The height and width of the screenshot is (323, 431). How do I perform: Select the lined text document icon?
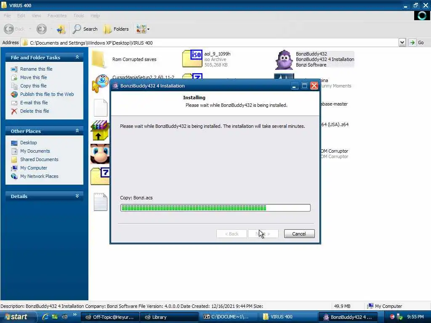tap(101, 202)
